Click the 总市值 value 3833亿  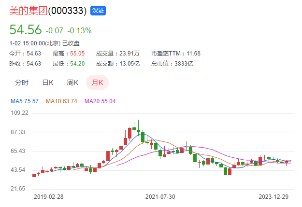[184, 64]
